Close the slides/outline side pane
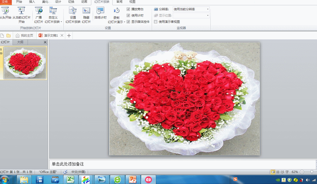The image size is (317, 184). tap(45, 42)
